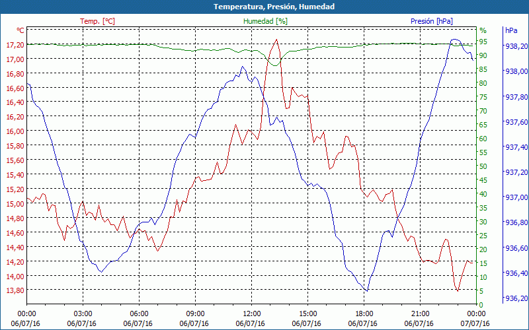Click temperature axis value 17,20
The width and height of the screenshot is (529, 330).
(15, 45)
